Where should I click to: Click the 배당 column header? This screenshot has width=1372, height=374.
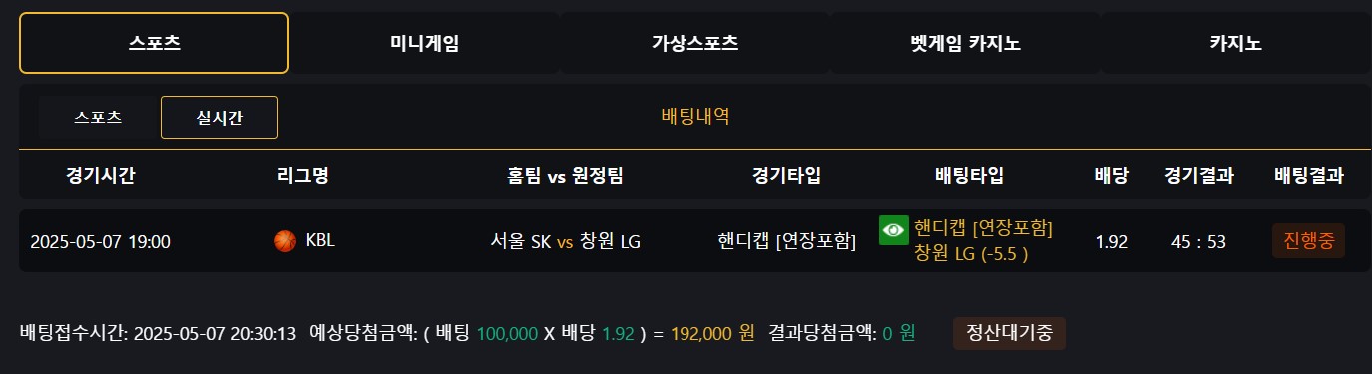[1111, 176]
